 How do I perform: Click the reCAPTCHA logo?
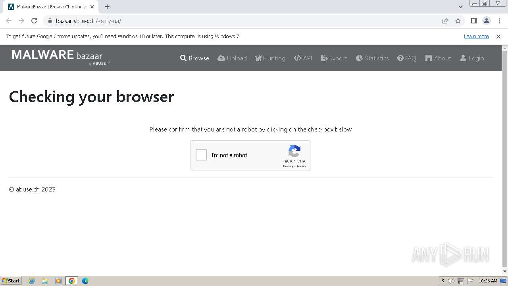[294, 151]
